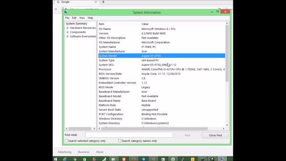Screen dimensions: 286x161
Task: Select the Version row
Action: point(162,34)
